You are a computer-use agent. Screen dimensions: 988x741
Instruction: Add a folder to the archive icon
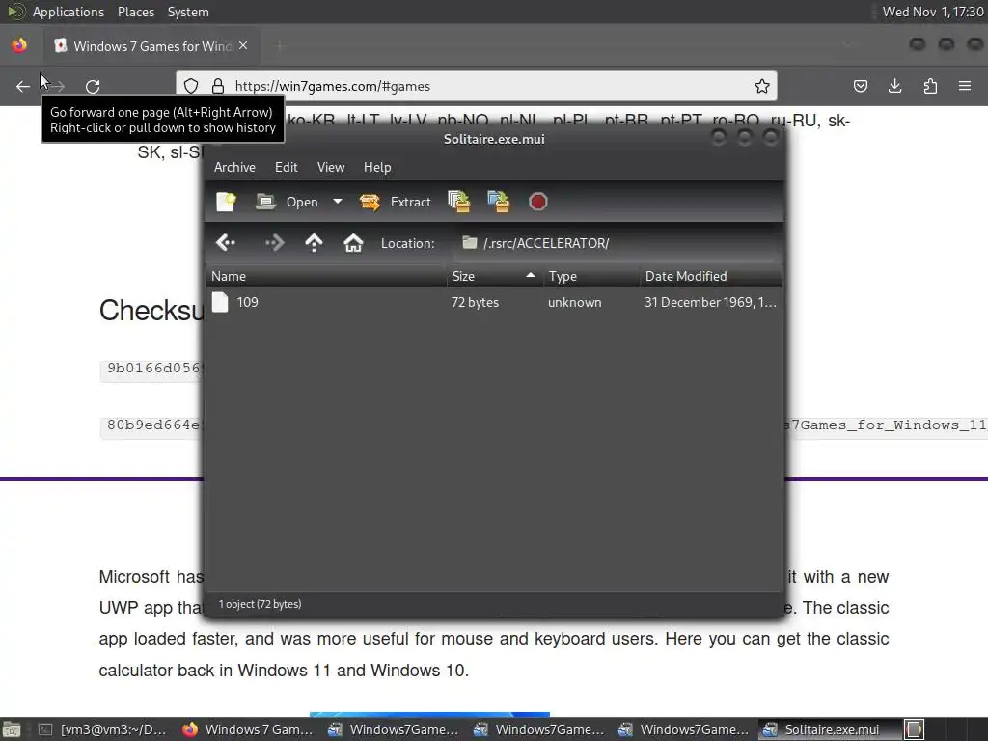point(499,202)
